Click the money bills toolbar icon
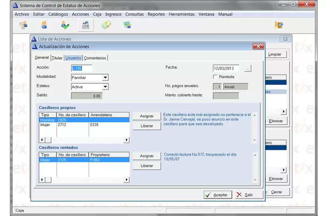The height and width of the screenshot is (216, 327). pyautogui.click(x=107, y=25)
